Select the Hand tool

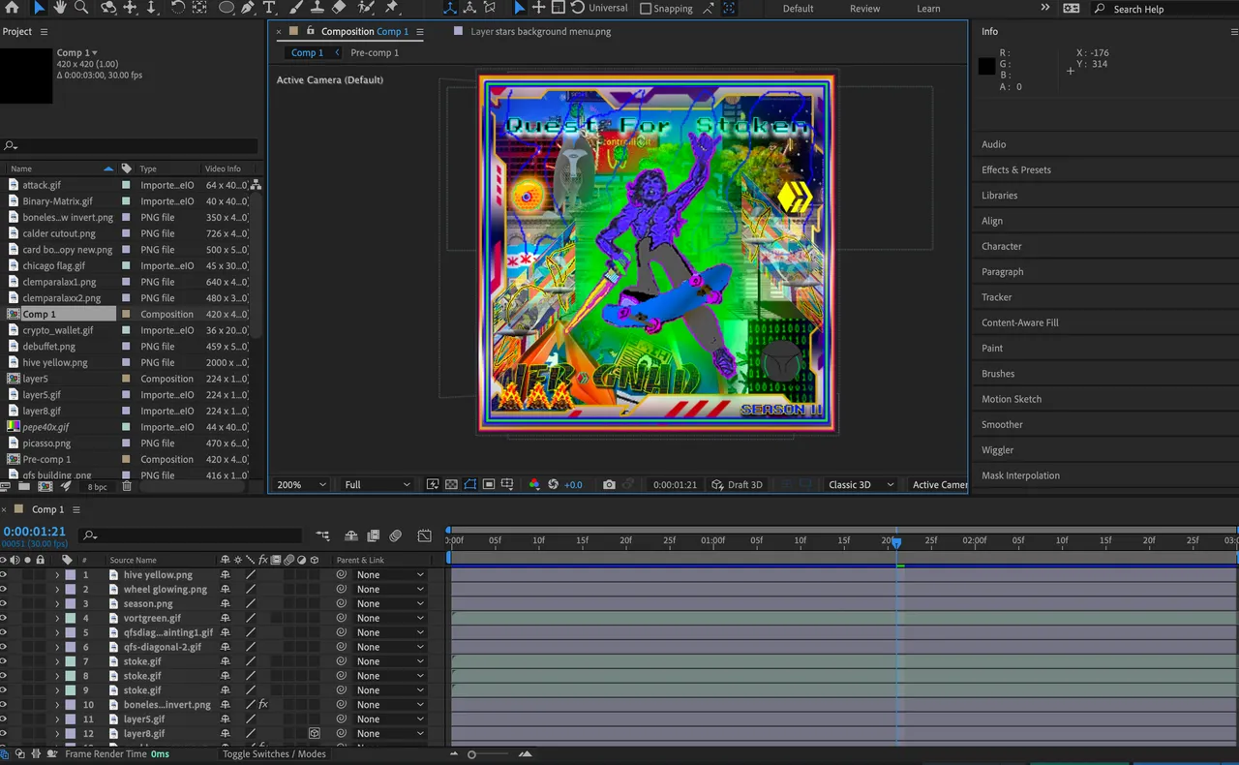click(60, 8)
